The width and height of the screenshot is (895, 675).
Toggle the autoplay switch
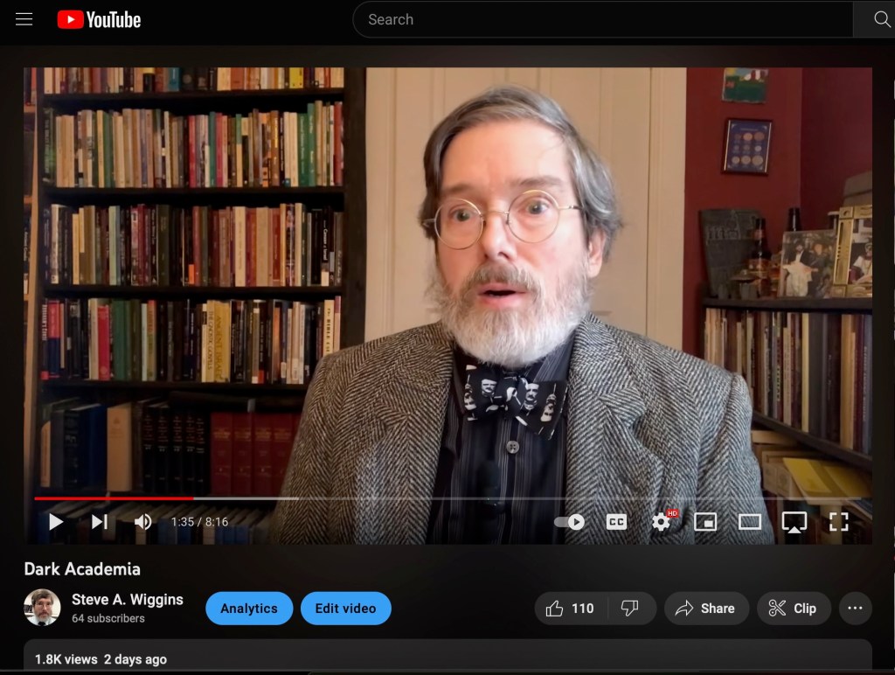point(570,522)
